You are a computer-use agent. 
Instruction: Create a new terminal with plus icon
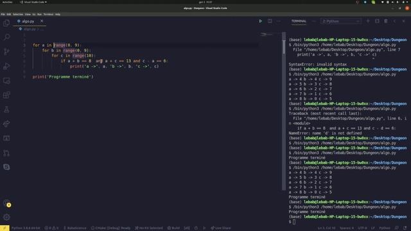(368, 21)
